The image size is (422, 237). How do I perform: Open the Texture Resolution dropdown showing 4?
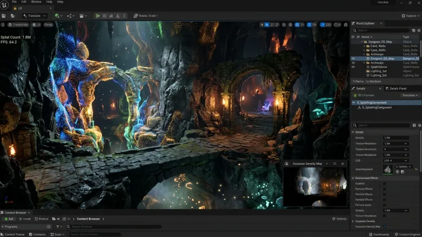pos(395,149)
